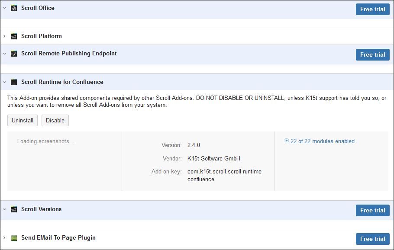Select the Scroll Versions title
The height and width of the screenshot is (250, 394).
point(41,209)
